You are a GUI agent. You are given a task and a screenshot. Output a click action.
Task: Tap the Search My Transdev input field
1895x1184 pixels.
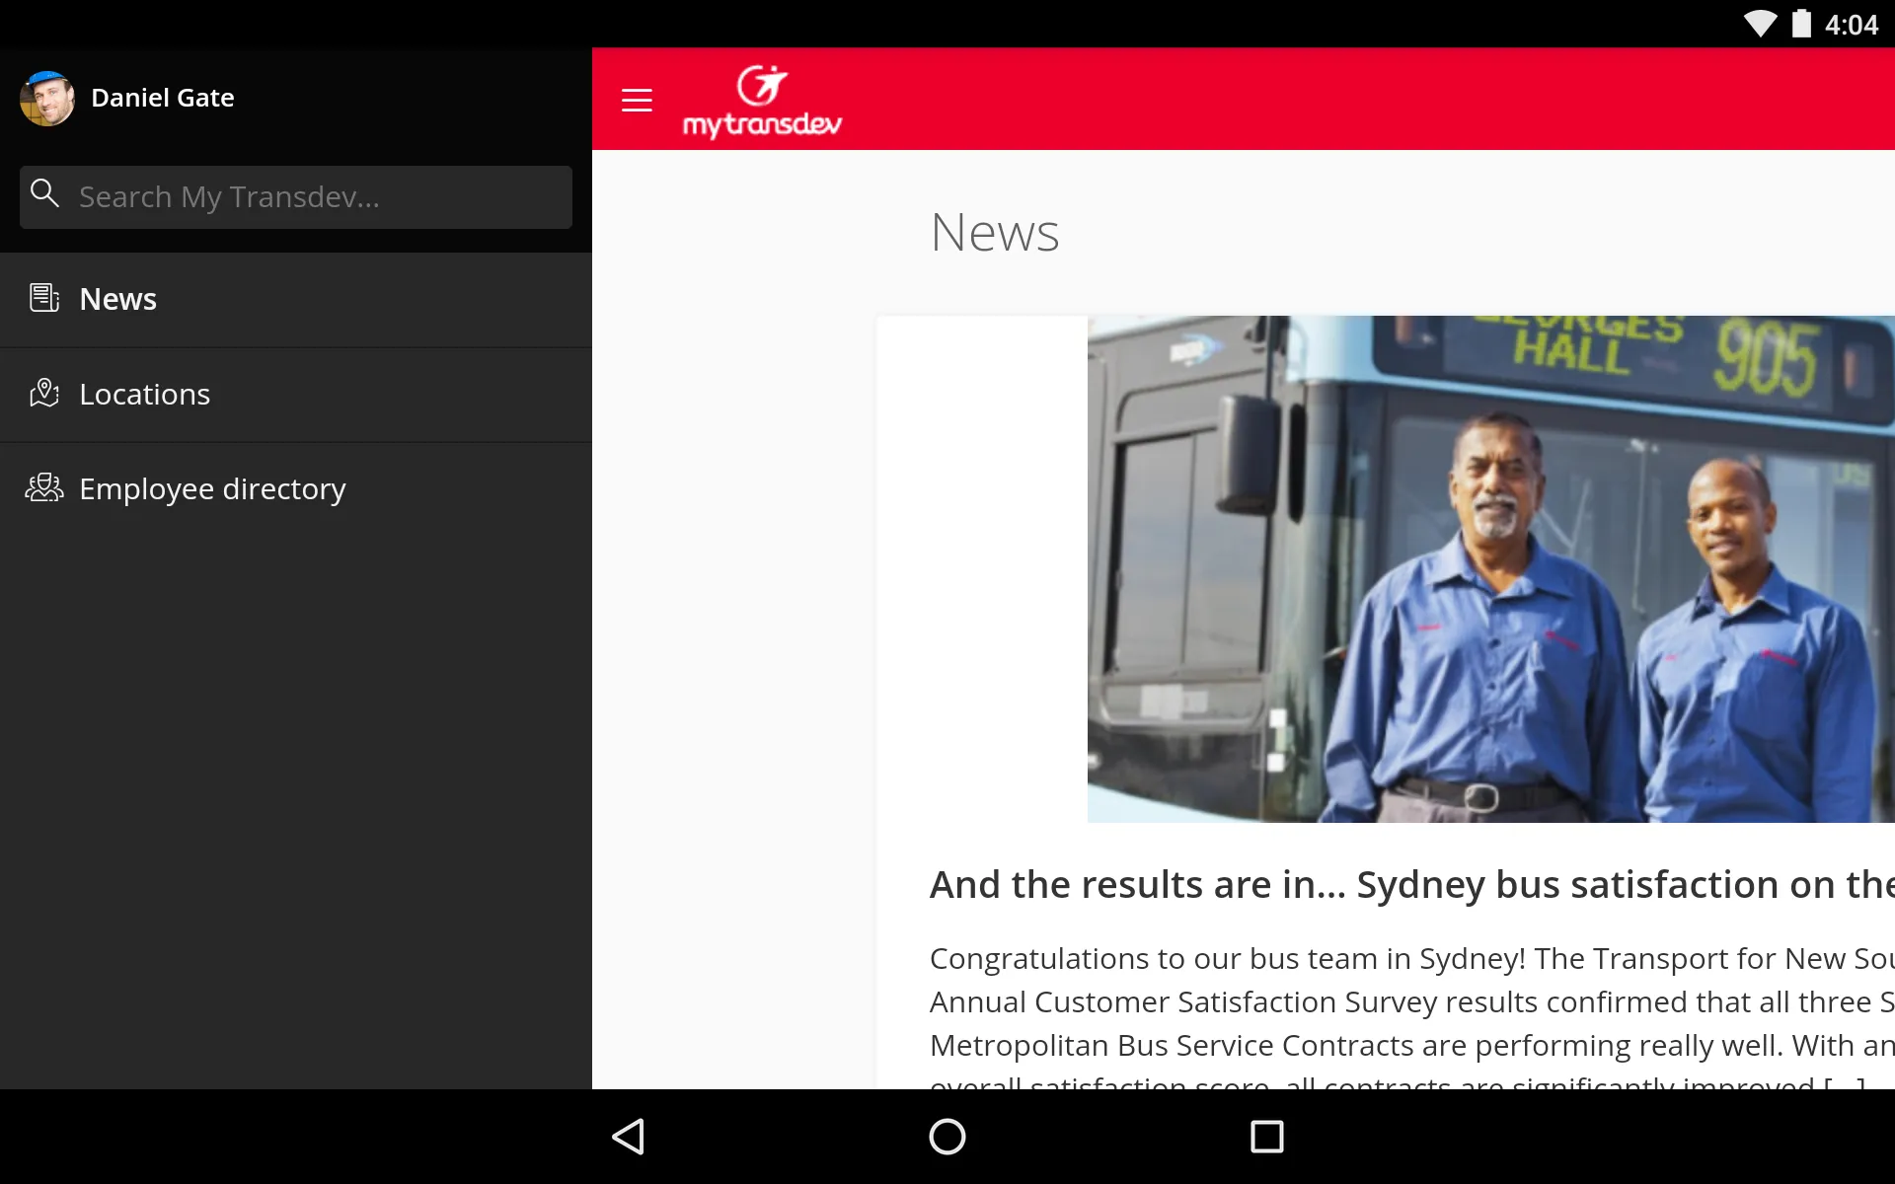[295, 195]
